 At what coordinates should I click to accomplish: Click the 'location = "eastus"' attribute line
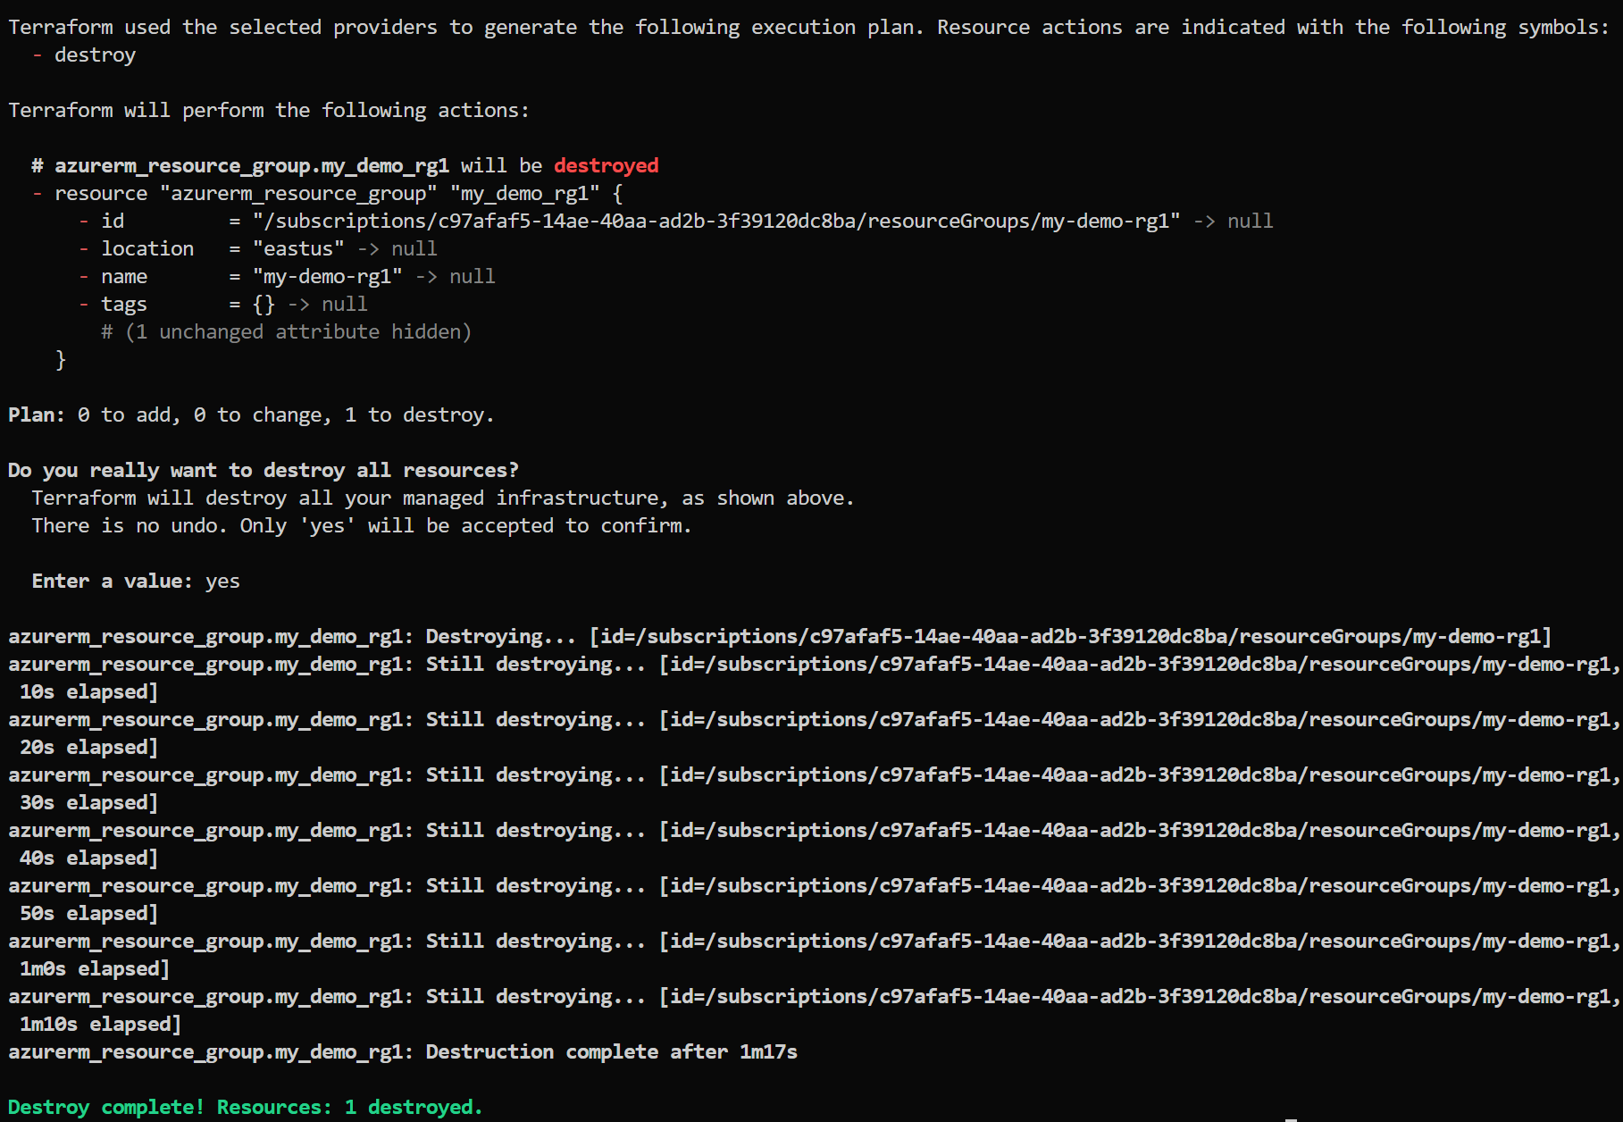257,249
